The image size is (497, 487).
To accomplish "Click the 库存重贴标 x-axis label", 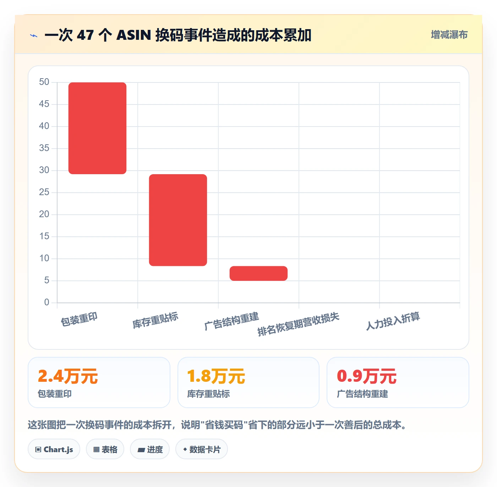I will point(155,320).
